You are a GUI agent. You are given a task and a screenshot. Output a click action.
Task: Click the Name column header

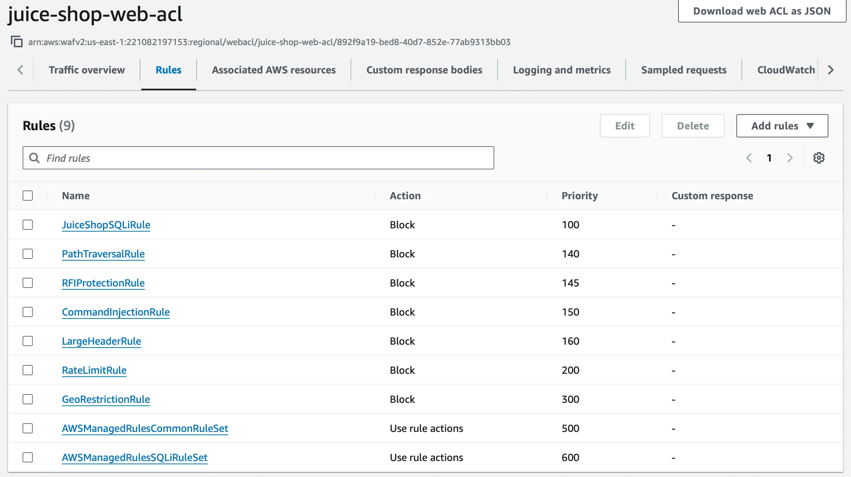coord(76,196)
